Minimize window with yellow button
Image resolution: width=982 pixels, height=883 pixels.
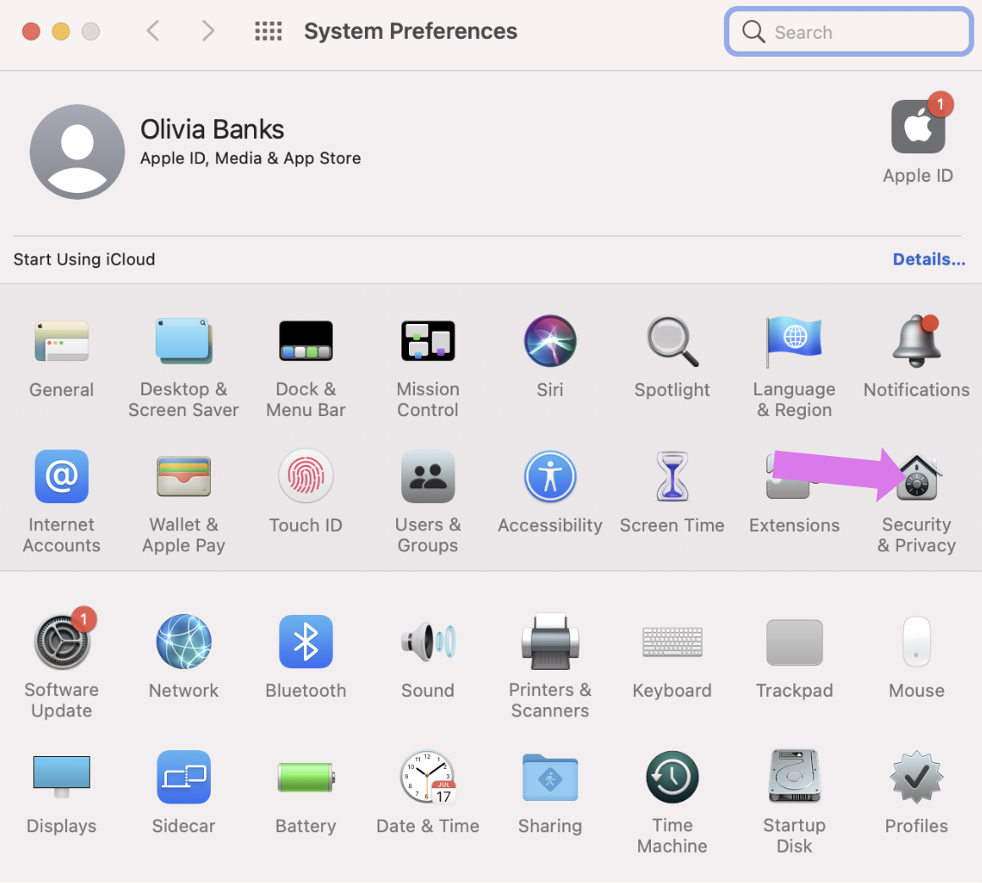(x=61, y=31)
